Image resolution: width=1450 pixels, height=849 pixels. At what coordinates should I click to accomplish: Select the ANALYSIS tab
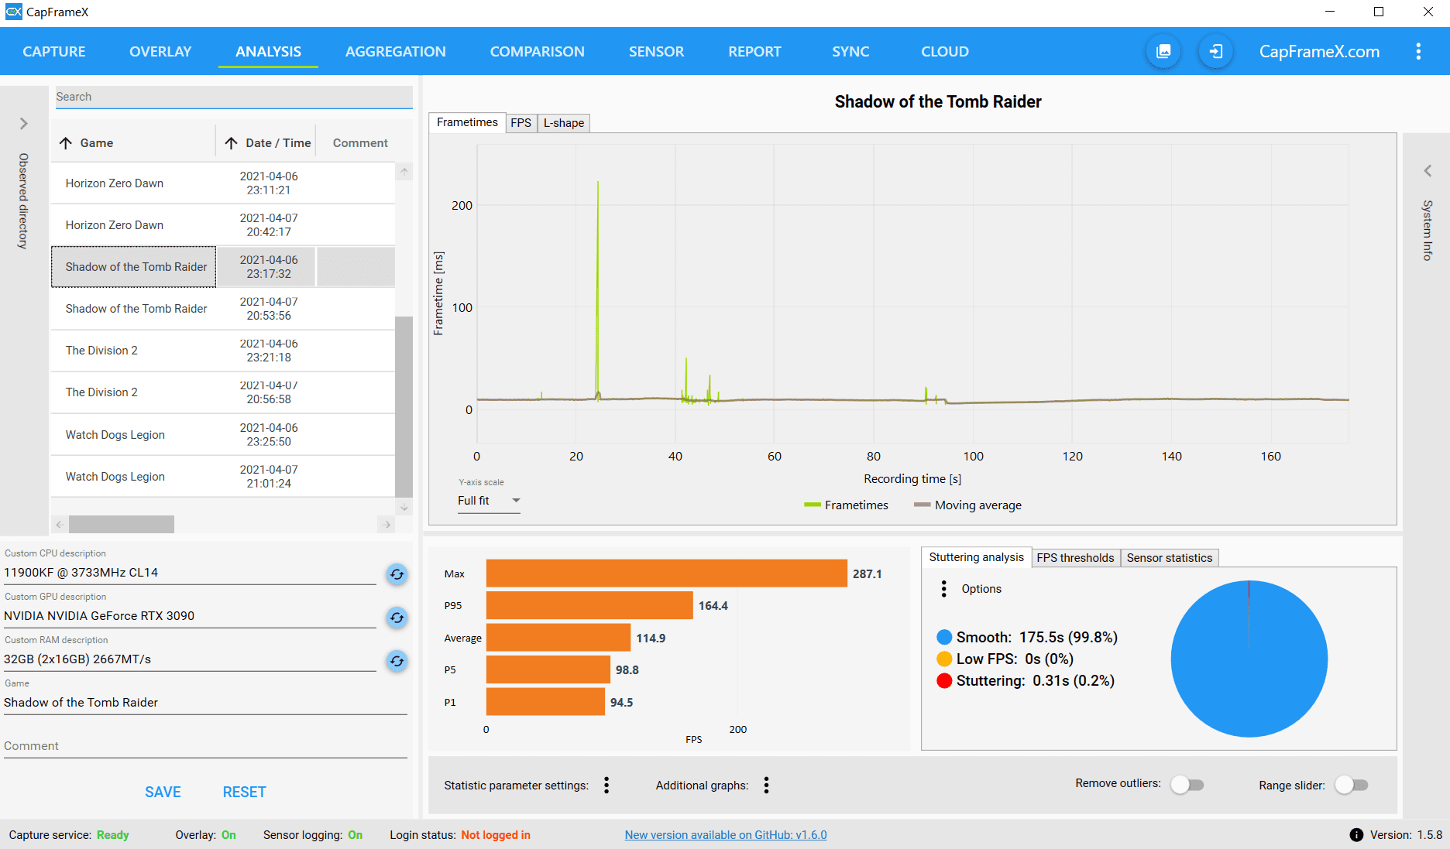269,52
